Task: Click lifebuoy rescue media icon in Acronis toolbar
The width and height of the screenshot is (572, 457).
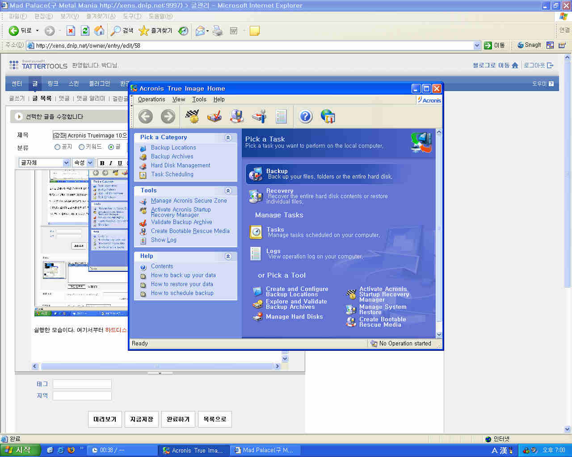Action: 237,116
